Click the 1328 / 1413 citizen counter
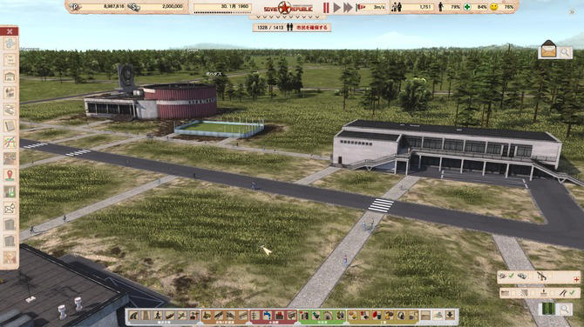 (x=270, y=28)
